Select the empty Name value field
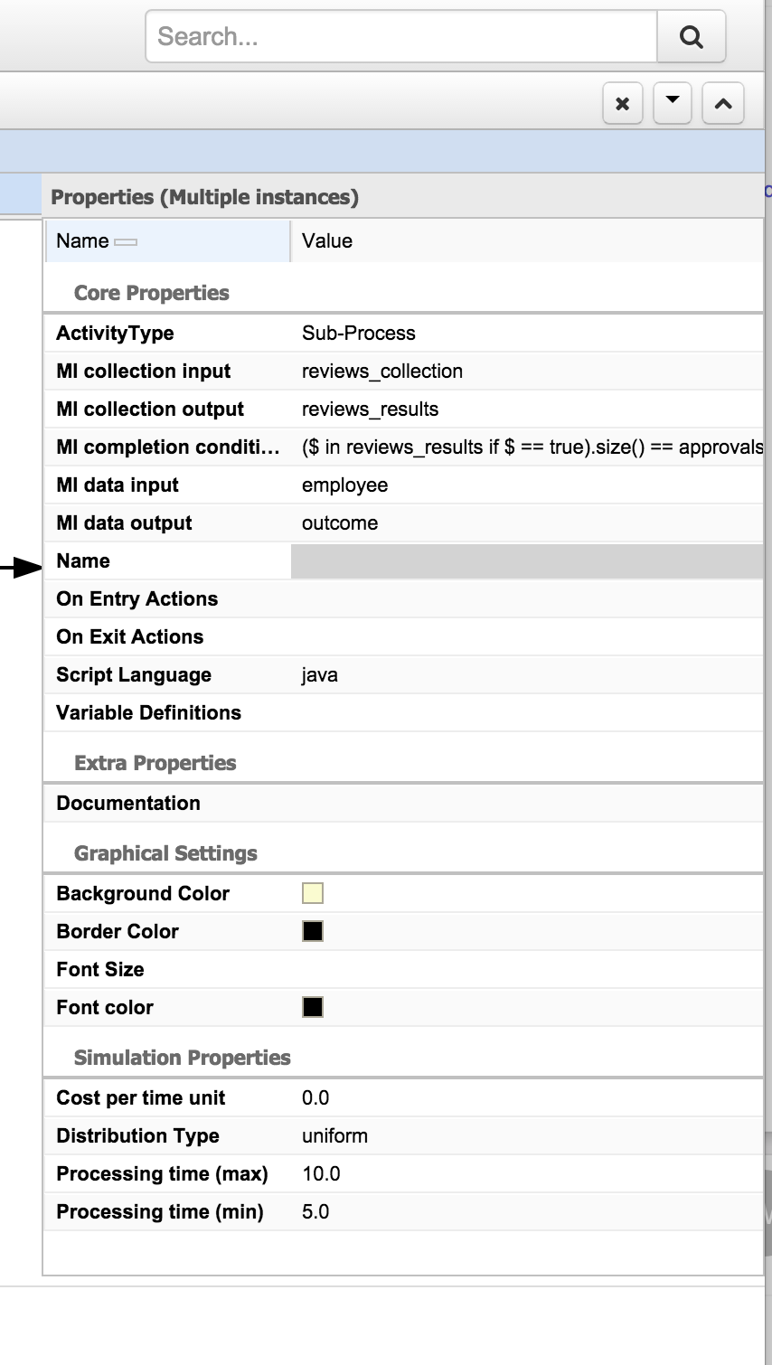772x1365 pixels. tap(527, 561)
